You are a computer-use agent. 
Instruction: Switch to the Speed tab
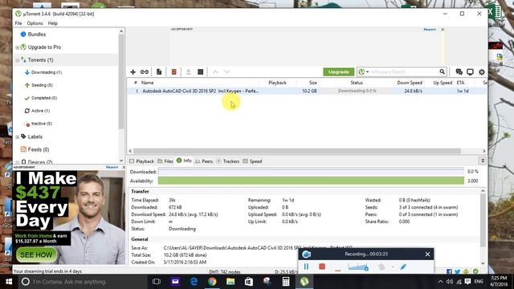pos(252,161)
